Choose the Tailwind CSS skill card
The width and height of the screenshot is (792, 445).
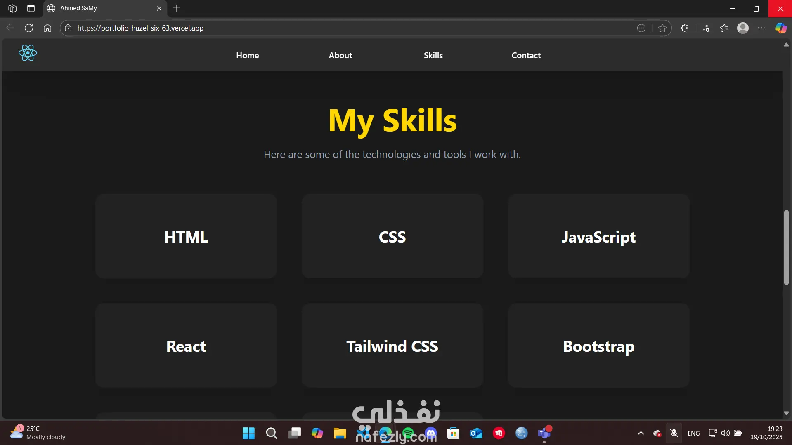tap(392, 346)
